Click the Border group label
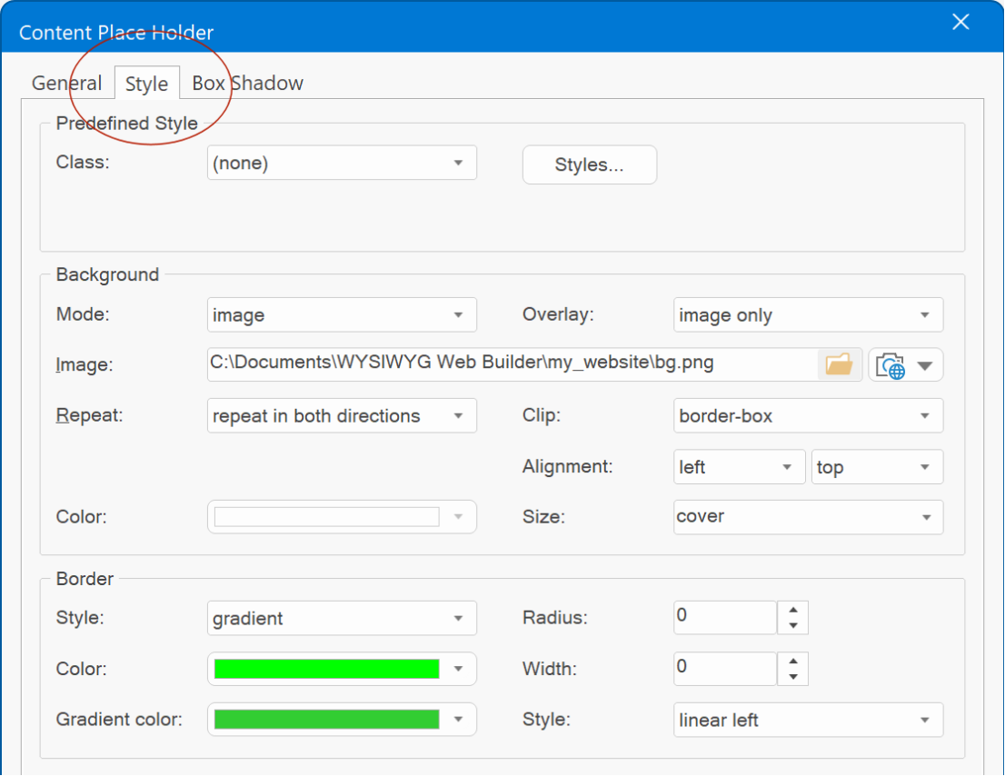 (84, 579)
